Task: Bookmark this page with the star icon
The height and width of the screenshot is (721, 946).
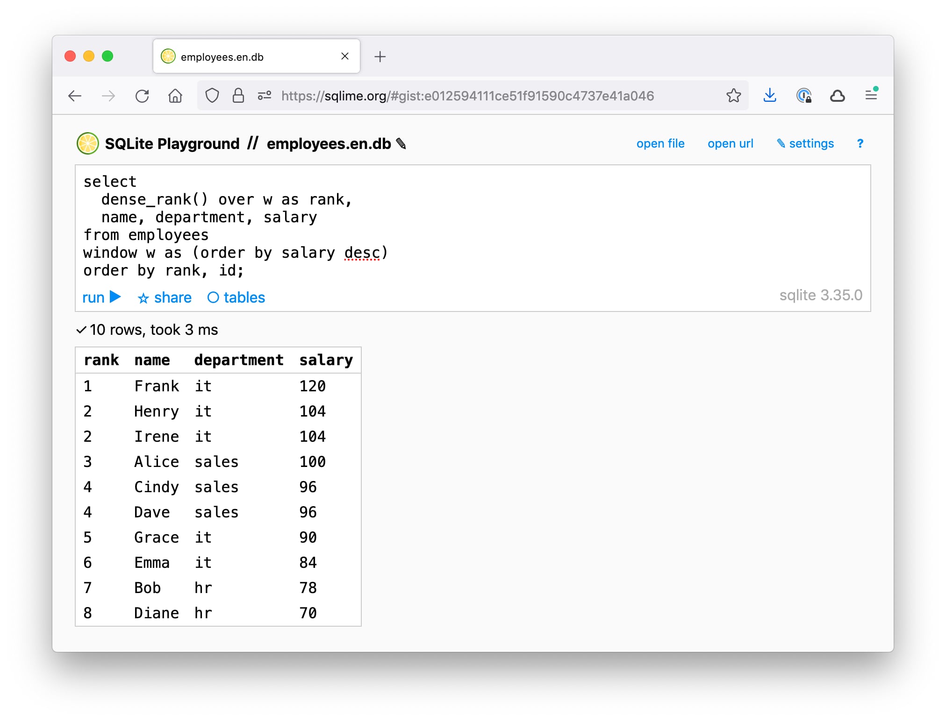Action: coord(733,96)
